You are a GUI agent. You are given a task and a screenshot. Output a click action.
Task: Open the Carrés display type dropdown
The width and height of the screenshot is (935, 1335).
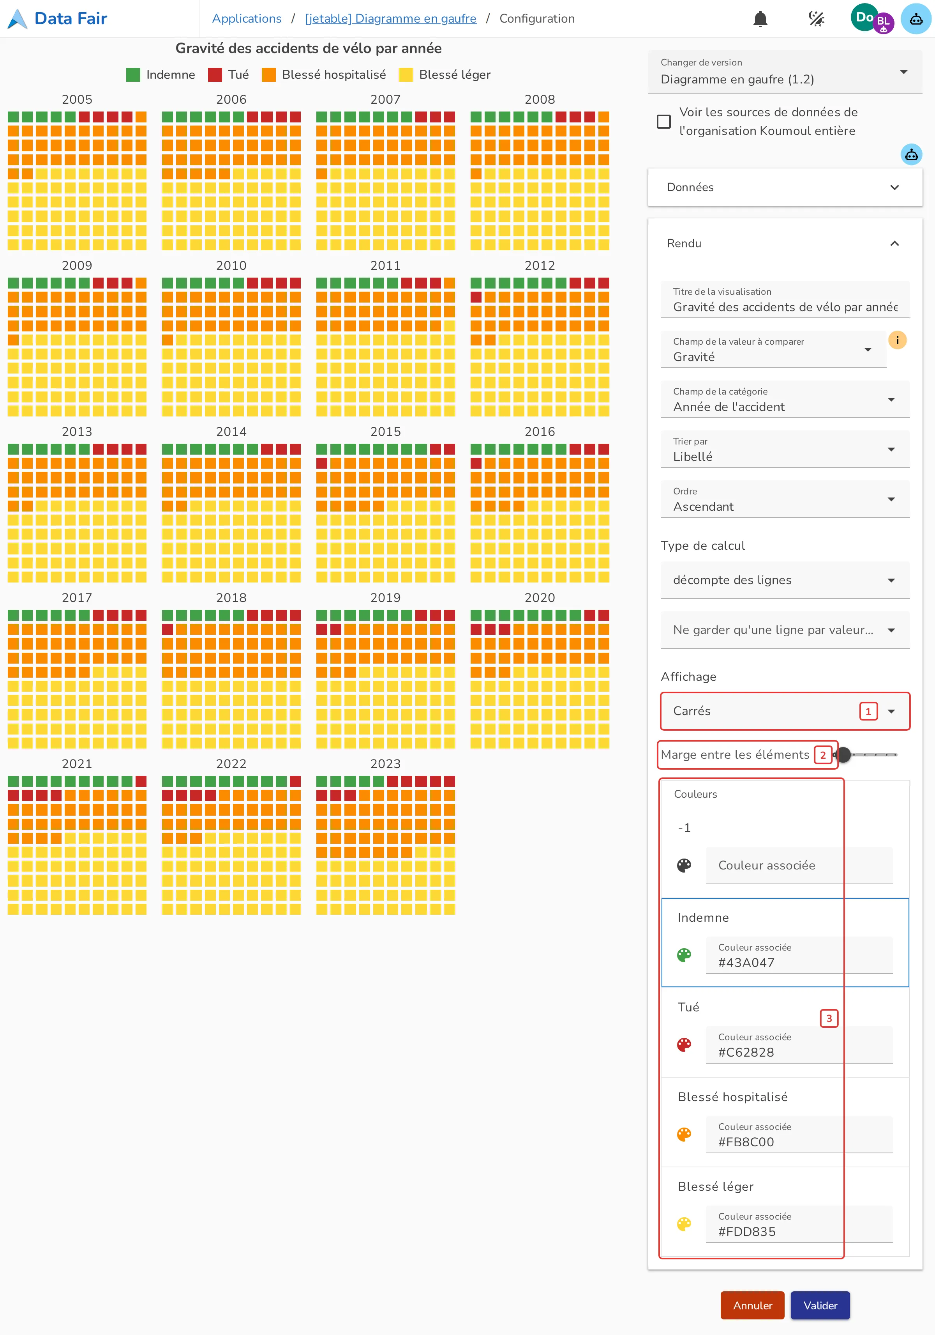[x=785, y=711]
